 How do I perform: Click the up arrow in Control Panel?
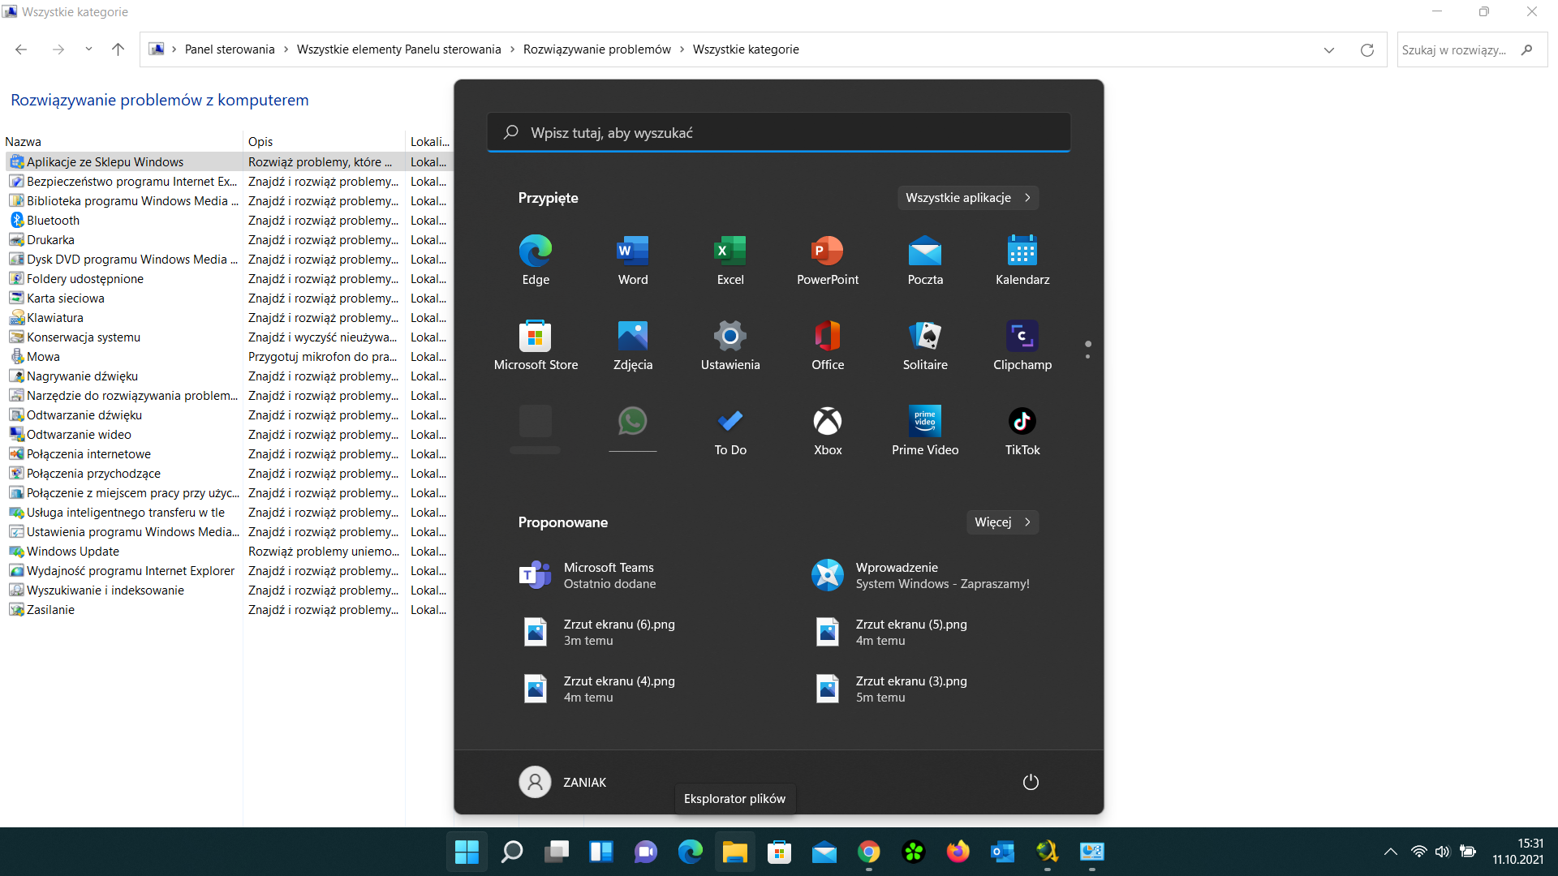118,49
